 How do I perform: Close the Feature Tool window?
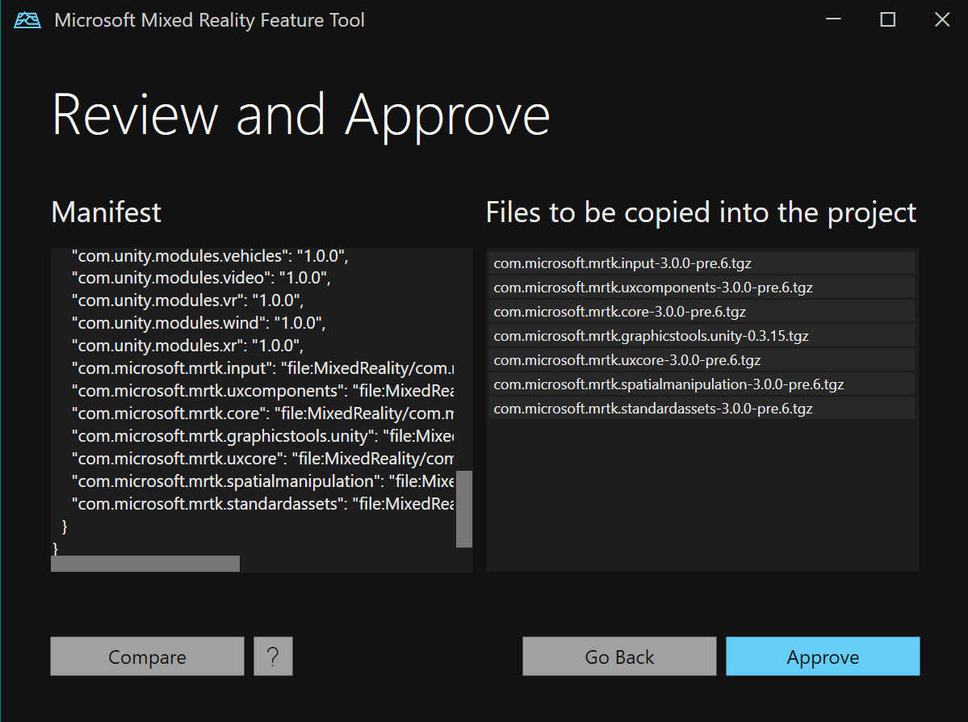(x=941, y=20)
